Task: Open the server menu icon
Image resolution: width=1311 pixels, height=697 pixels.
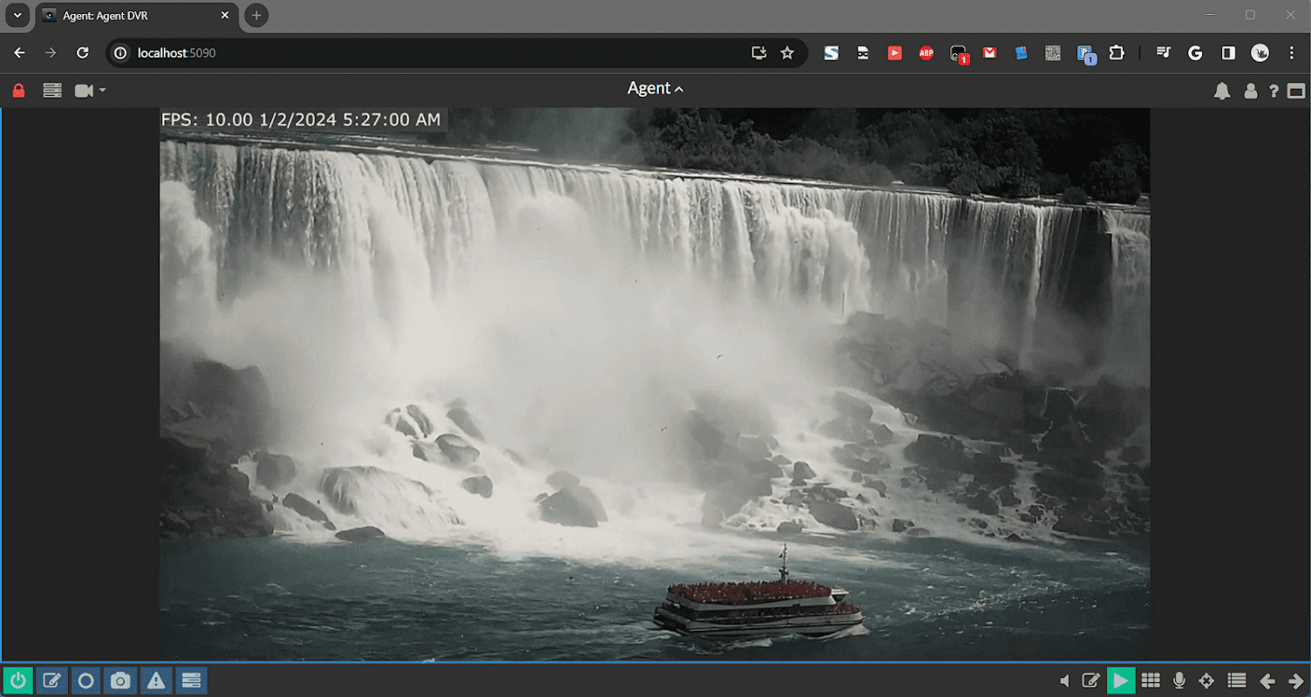Action: [x=52, y=91]
